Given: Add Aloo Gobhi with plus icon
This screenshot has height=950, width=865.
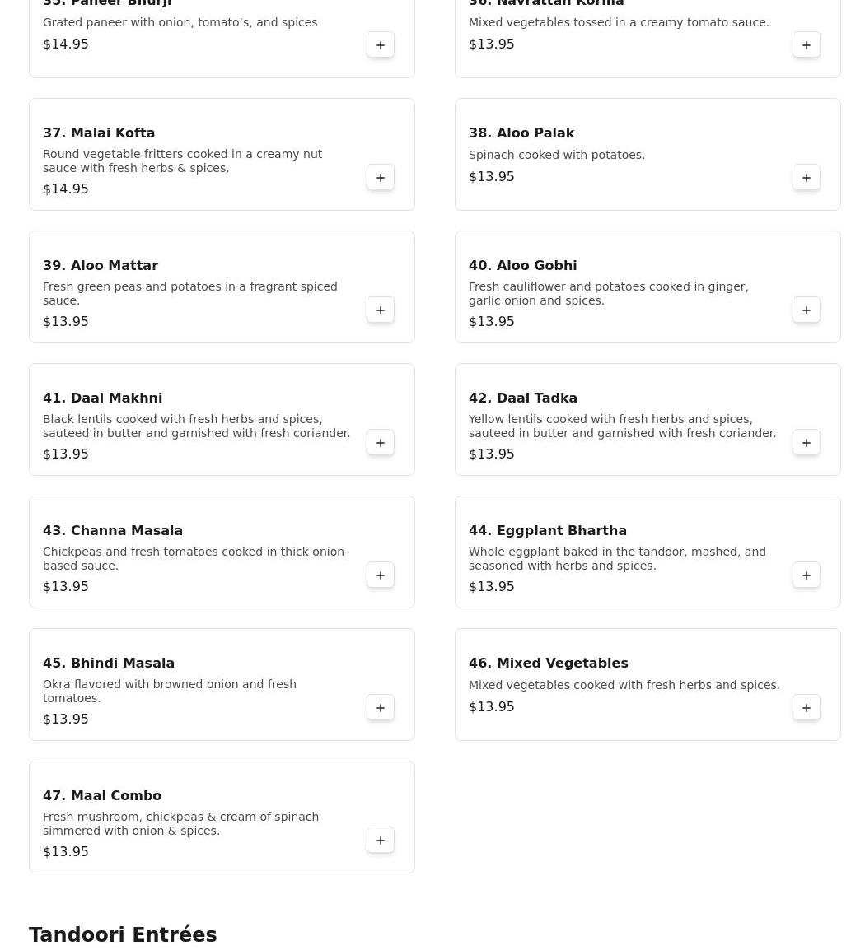Looking at the screenshot, I should click(807, 310).
